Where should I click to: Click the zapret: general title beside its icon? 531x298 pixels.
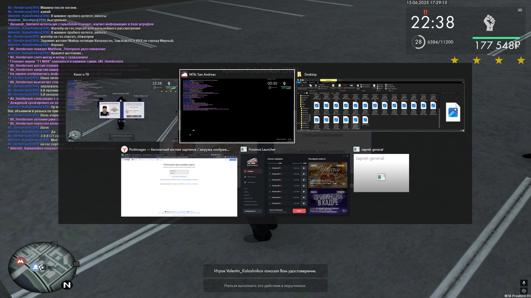[x=372, y=149]
